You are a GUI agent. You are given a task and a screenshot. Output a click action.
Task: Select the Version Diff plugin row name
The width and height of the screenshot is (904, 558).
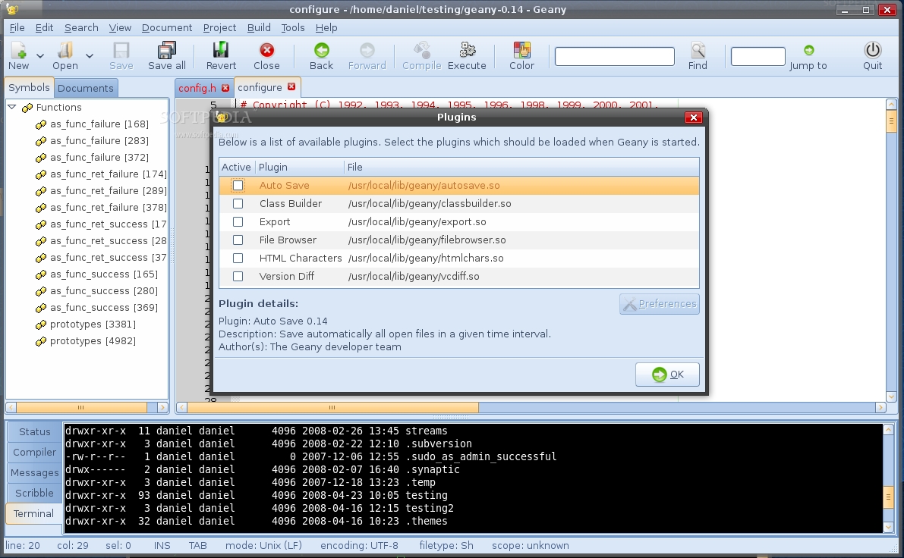[287, 277]
